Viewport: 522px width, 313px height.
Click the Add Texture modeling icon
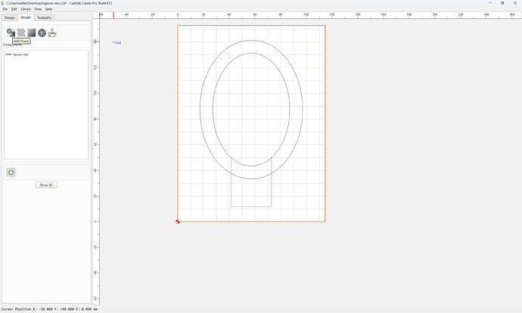pos(21,33)
